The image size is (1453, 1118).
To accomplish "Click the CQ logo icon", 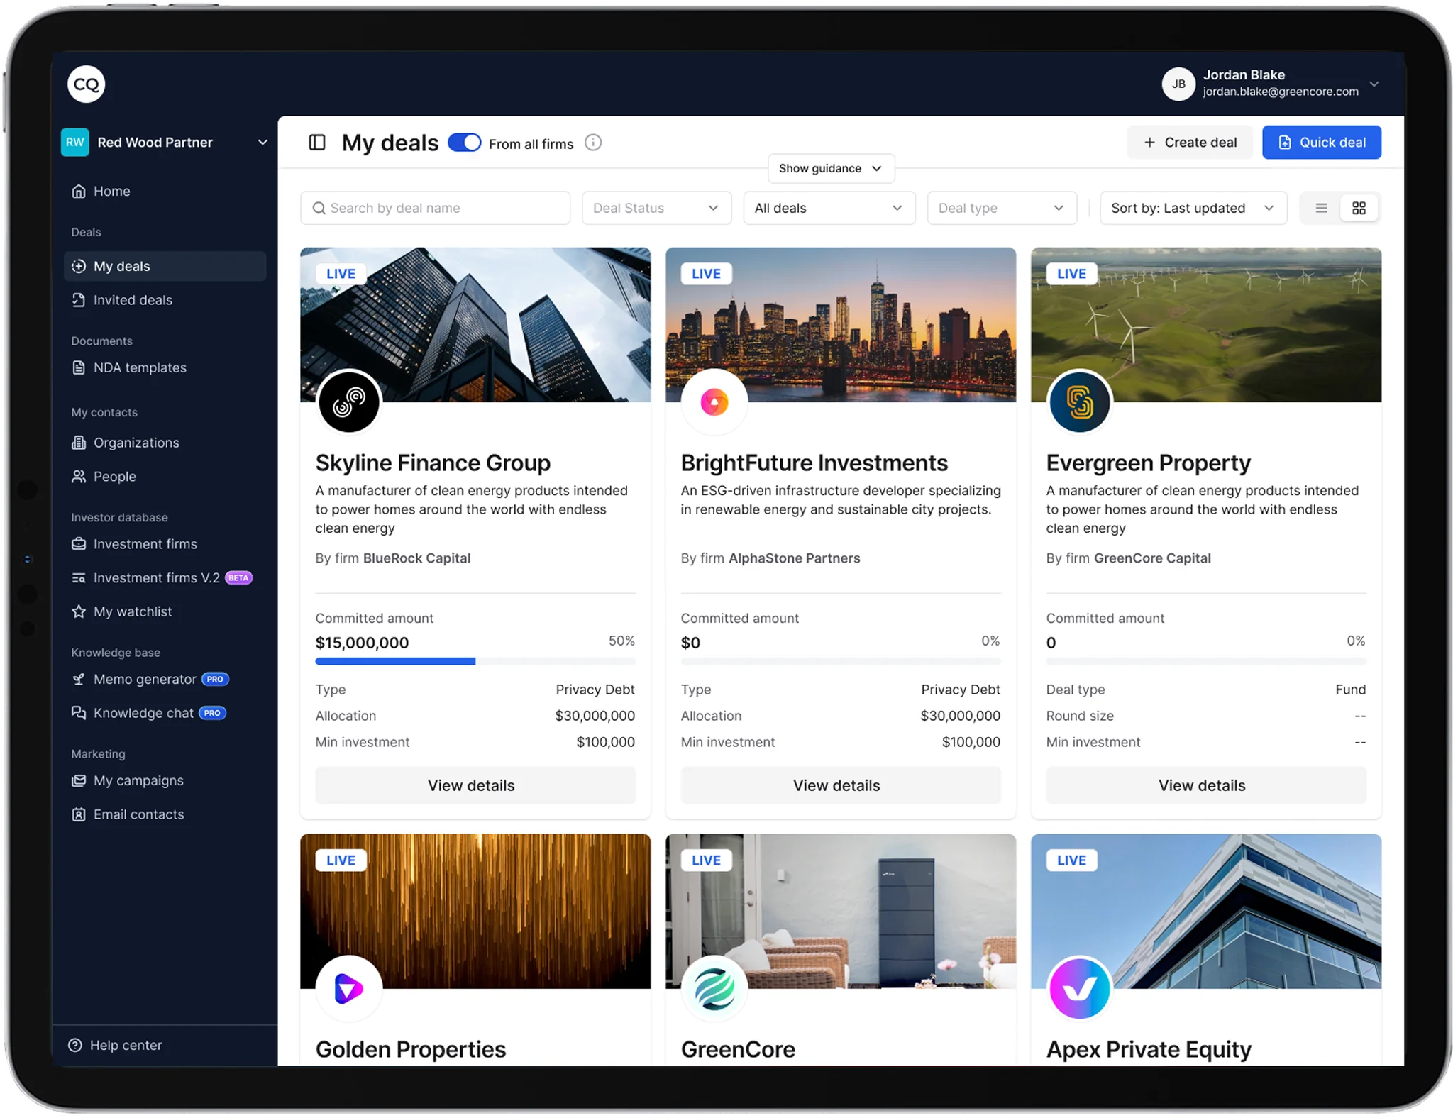I will (x=86, y=84).
